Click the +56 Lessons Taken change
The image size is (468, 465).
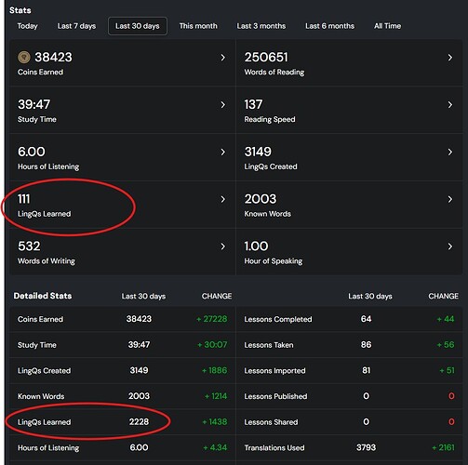point(446,345)
